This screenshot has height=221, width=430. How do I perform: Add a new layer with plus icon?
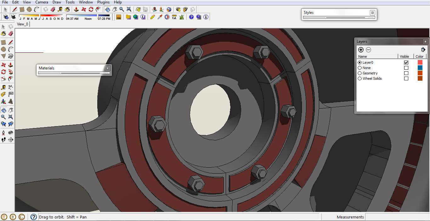[x=361, y=50]
